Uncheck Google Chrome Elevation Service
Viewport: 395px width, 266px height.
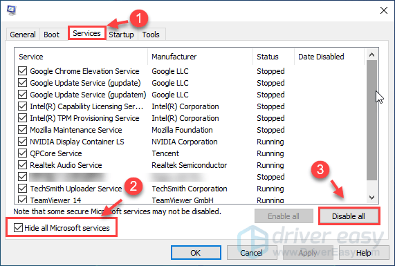(x=22, y=71)
